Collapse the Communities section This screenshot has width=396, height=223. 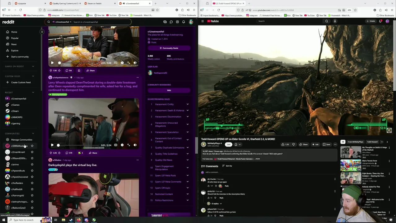pyautogui.click(x=33, y=133)
